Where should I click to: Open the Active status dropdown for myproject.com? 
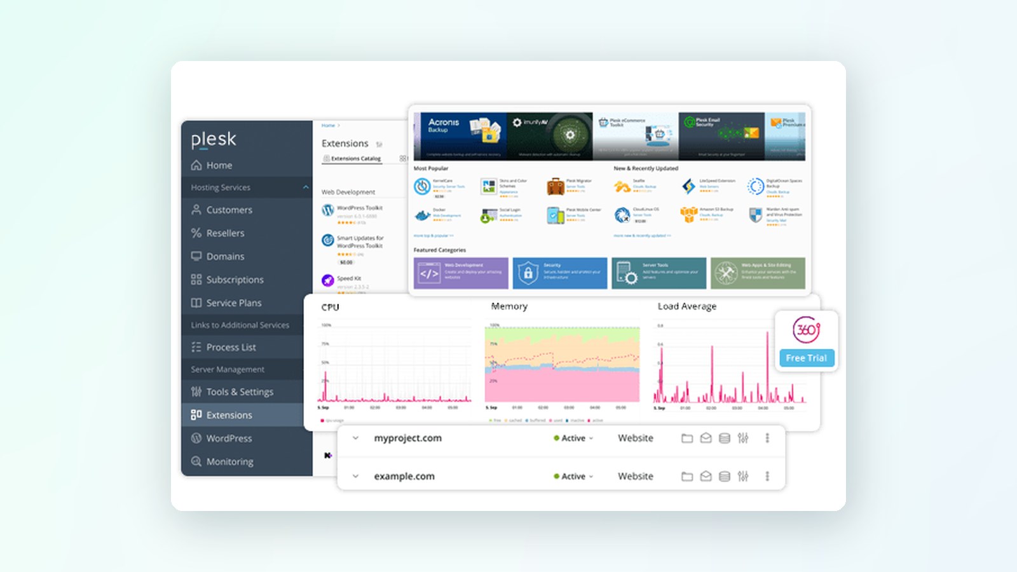(573, 438)
